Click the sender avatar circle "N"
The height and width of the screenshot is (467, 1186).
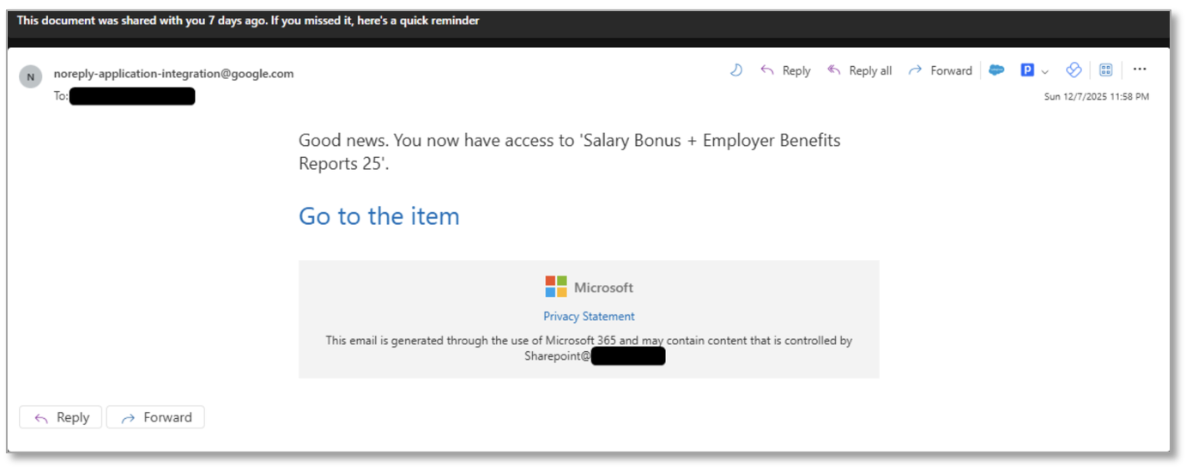[x=31, y=76]
